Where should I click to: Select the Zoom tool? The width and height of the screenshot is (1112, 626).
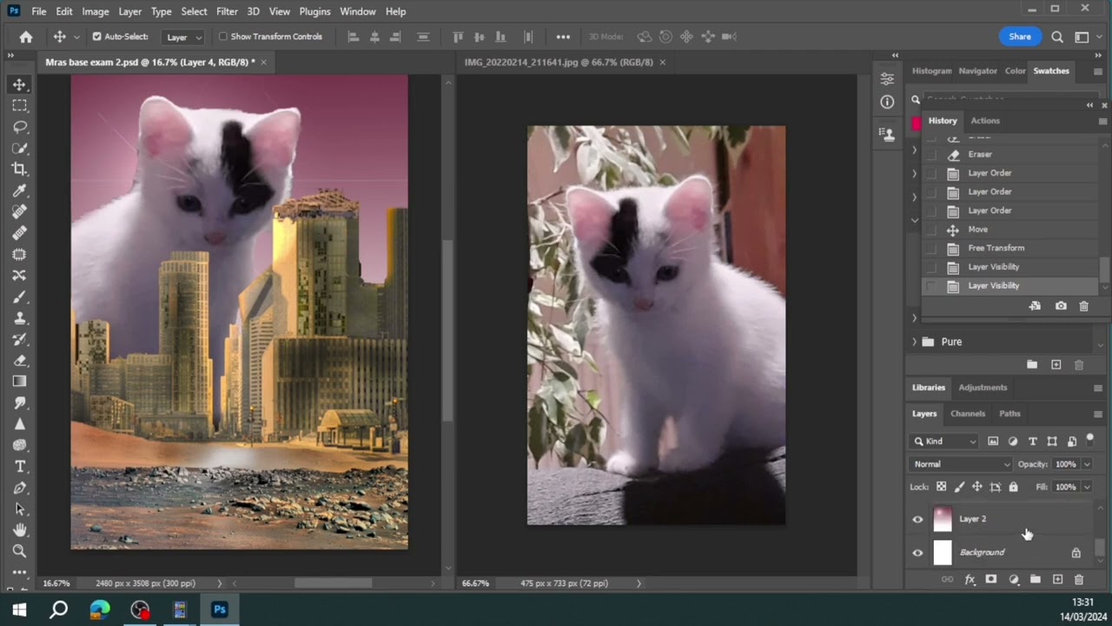(19, 550)
